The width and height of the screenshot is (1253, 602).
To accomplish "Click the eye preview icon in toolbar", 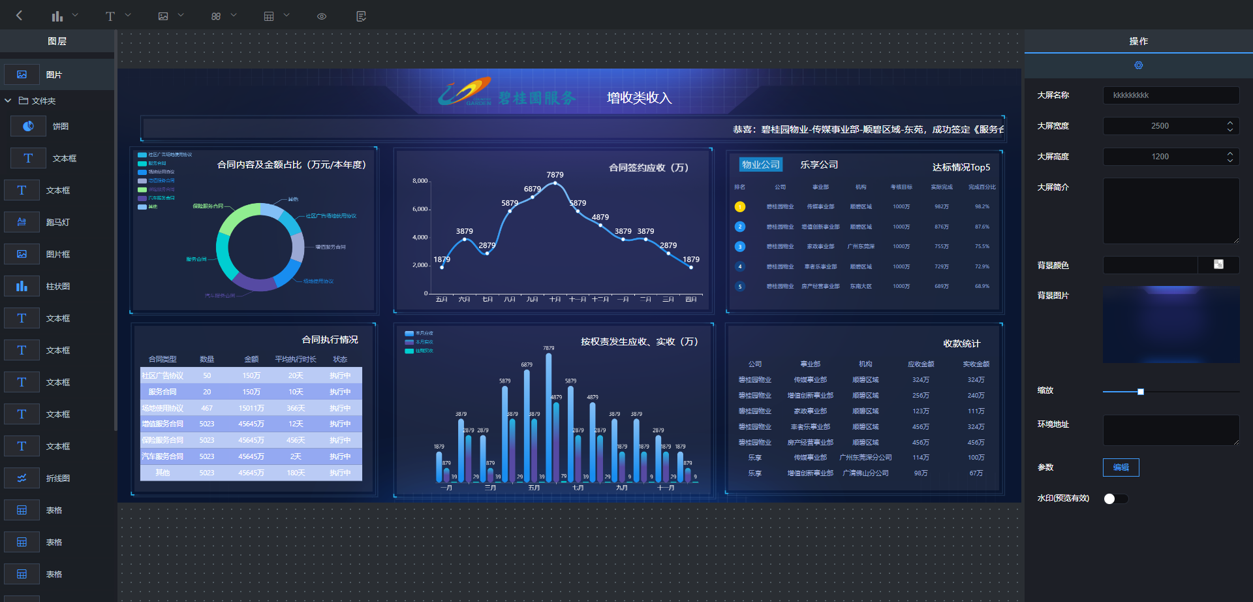I will tap(322, 16).
